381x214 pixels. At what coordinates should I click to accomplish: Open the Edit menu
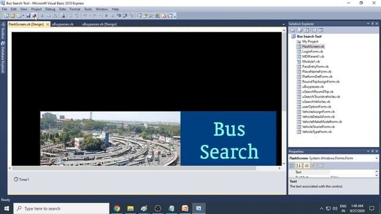(14, 10)
